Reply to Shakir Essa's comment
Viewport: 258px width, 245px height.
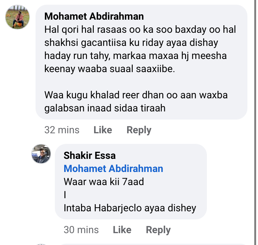point(158,230)
